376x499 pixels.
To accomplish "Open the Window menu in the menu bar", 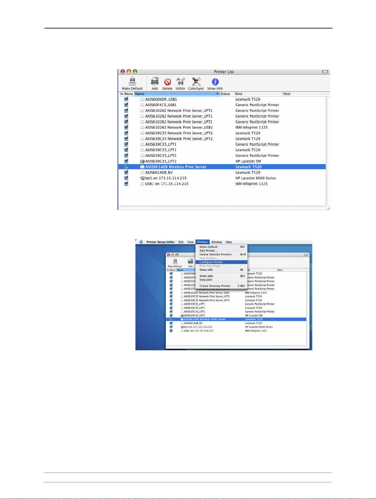I will point(217,242).
